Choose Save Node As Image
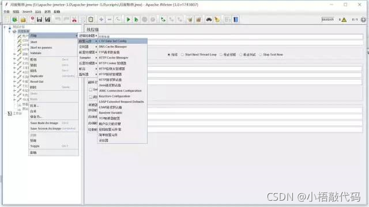Viewport: 369px width, 207px height. [54, 123]
